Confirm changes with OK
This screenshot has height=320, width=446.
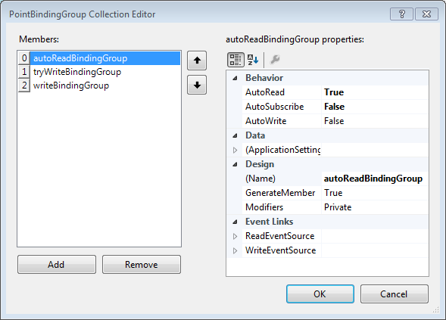pos(320,294)
